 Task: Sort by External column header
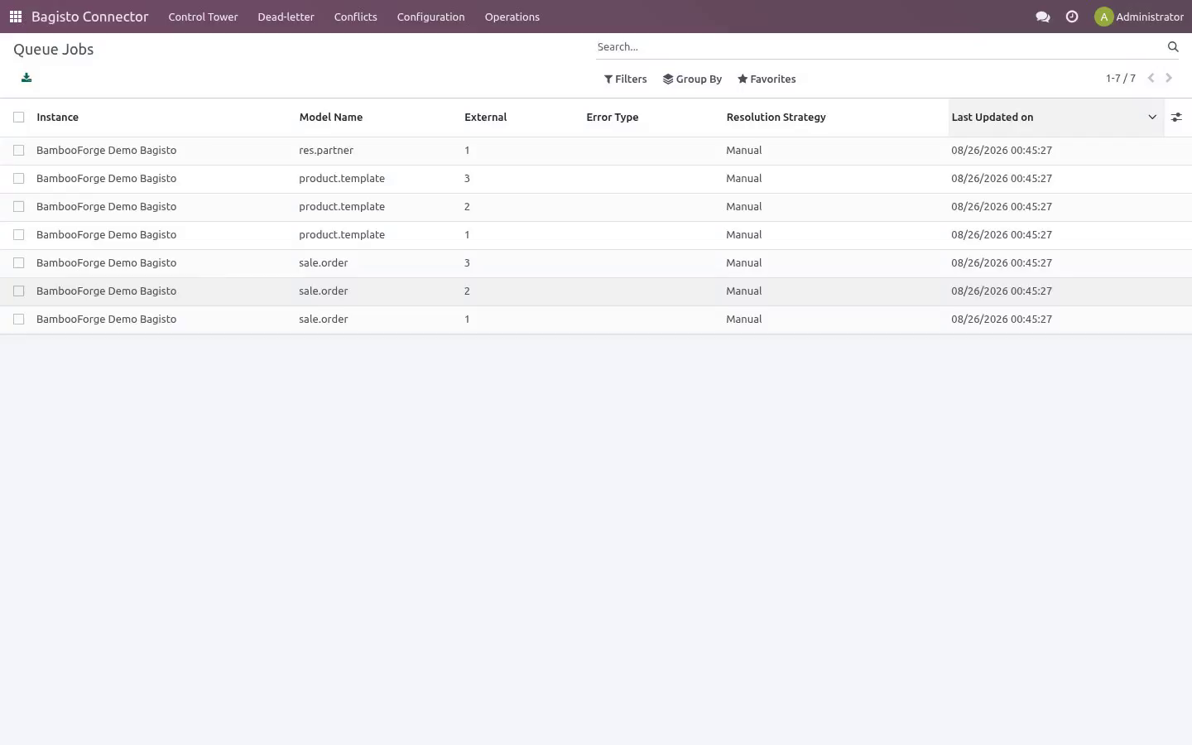pyautogui.click(x=521, y=118)
